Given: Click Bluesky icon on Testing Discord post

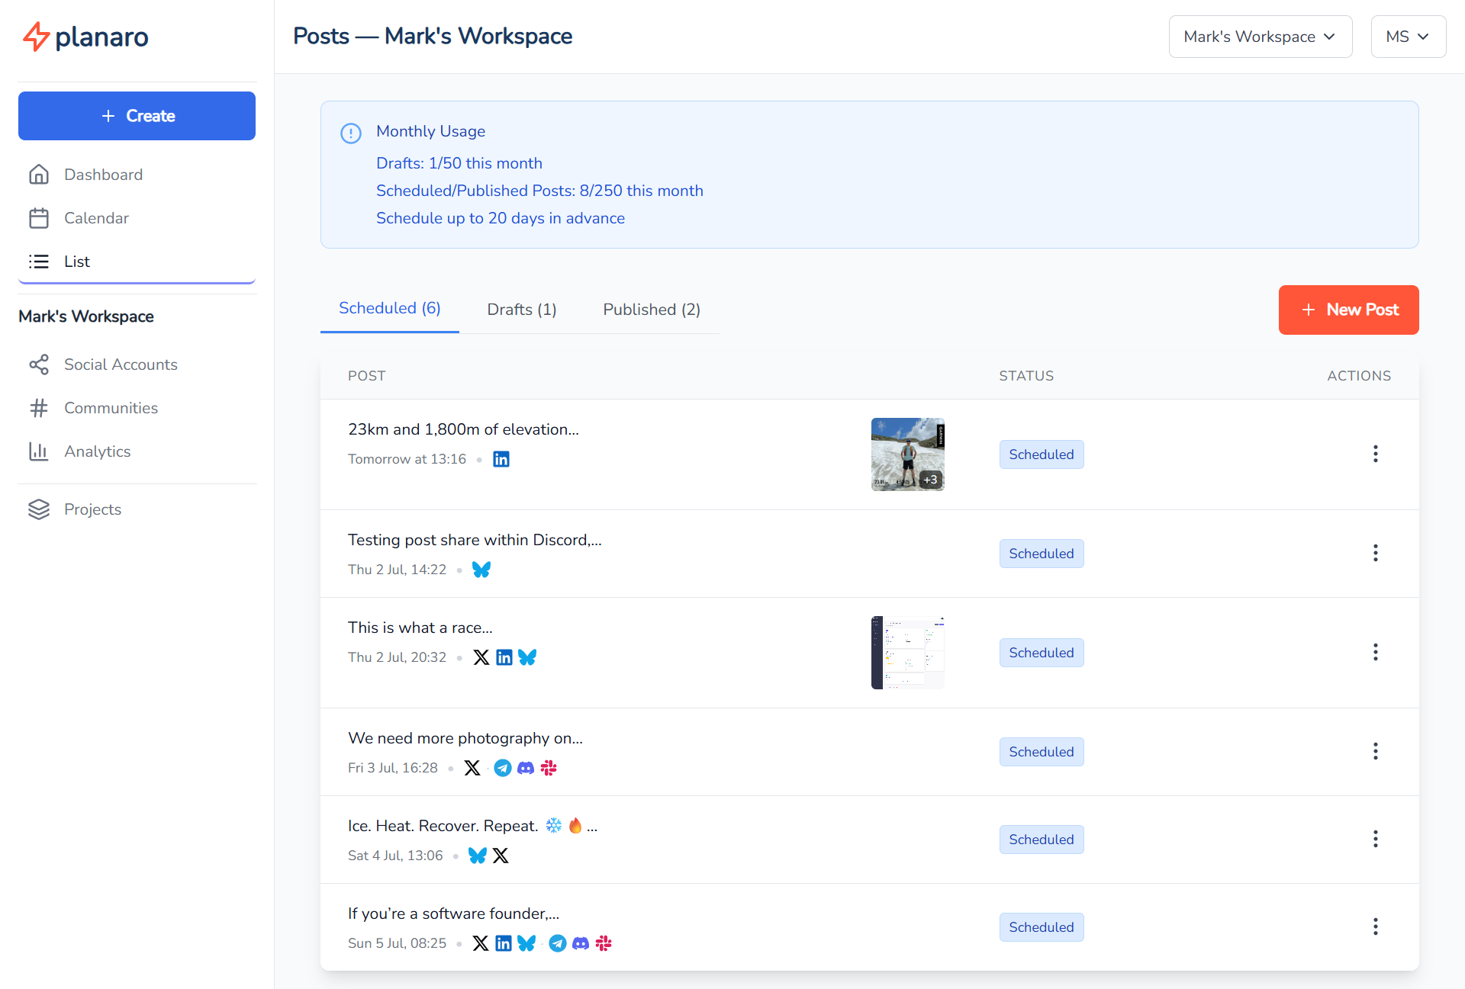Looking at the screenshot, I should (481, 570).
